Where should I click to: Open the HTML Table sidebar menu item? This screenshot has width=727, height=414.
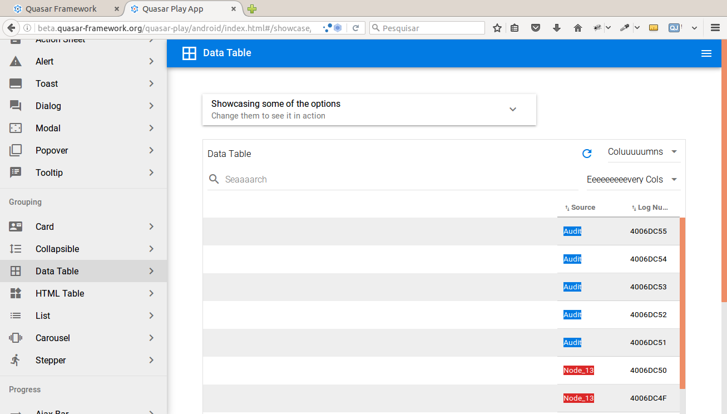pos(83,293)
